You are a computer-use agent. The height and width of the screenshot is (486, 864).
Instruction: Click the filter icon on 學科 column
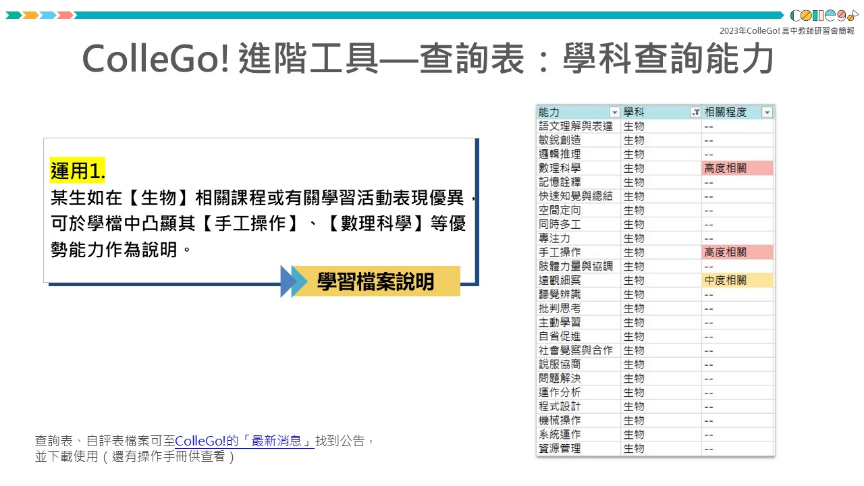click(x=695, y=113)
